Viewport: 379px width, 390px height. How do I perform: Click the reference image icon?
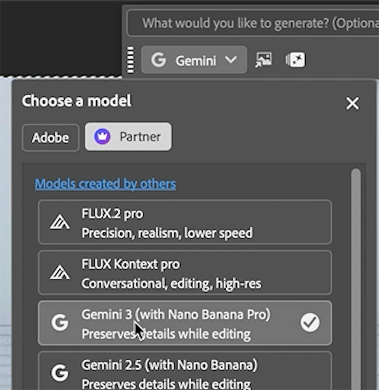tap(264, 60)
